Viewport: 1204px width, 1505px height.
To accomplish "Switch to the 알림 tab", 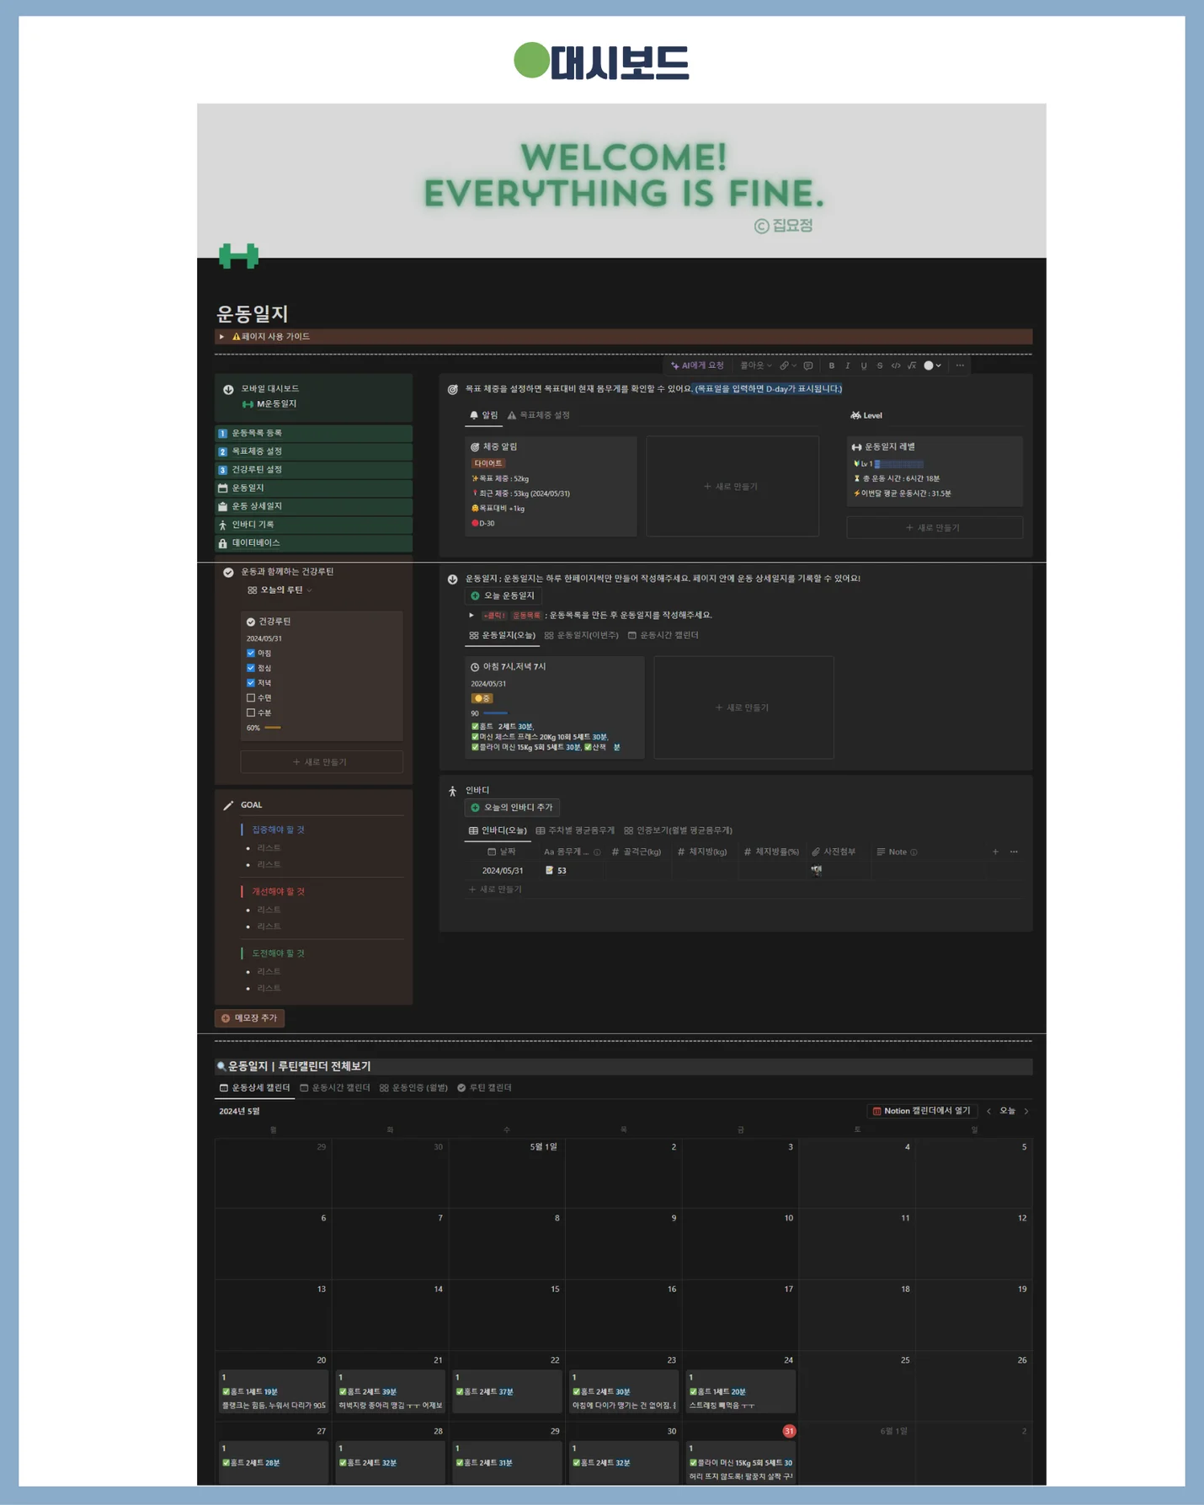I will pos(484,415).
